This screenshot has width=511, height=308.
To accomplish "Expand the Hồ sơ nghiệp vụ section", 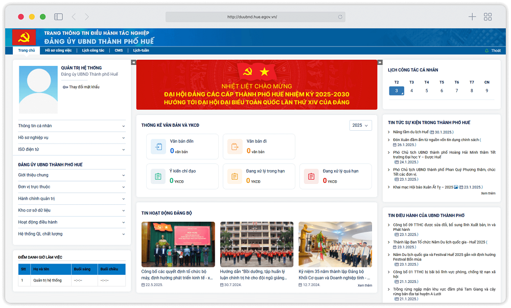I will (x=72, y=137).
